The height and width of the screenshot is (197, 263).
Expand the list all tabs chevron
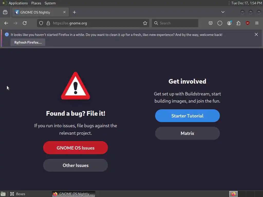coord(223,12)
